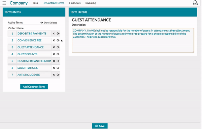202x129 pixels.
Task: Save the contract terms
Action: [100, 126]
